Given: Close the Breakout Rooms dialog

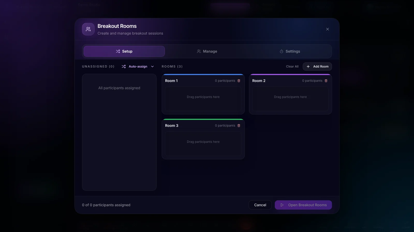Looking at the screenshot, I should click(x=328, y=29).
